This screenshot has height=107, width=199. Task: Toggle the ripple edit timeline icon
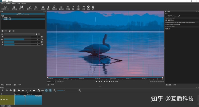click(x=46, y=90)
